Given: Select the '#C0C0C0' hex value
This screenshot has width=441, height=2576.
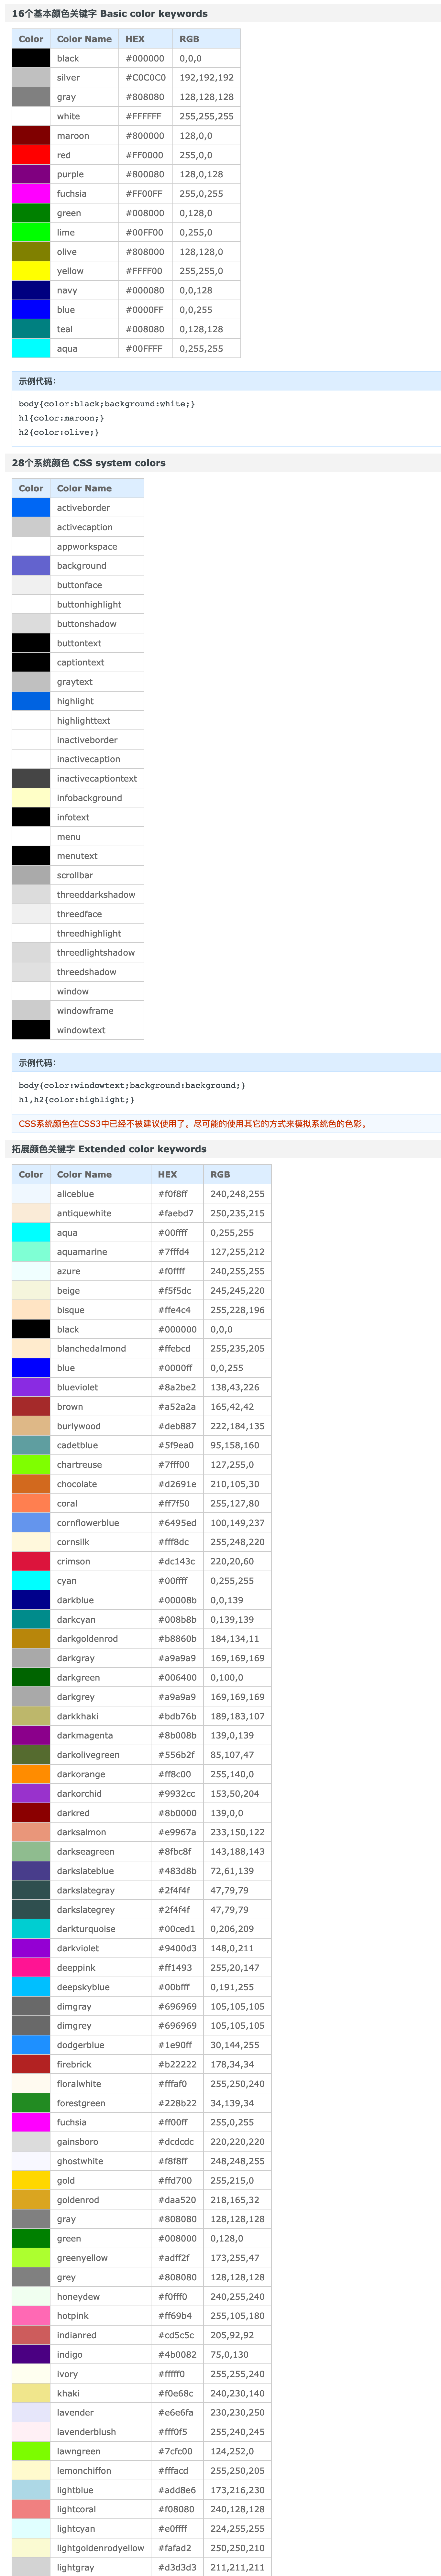Looking at the screenshot, I should click(x=146, y=78).
